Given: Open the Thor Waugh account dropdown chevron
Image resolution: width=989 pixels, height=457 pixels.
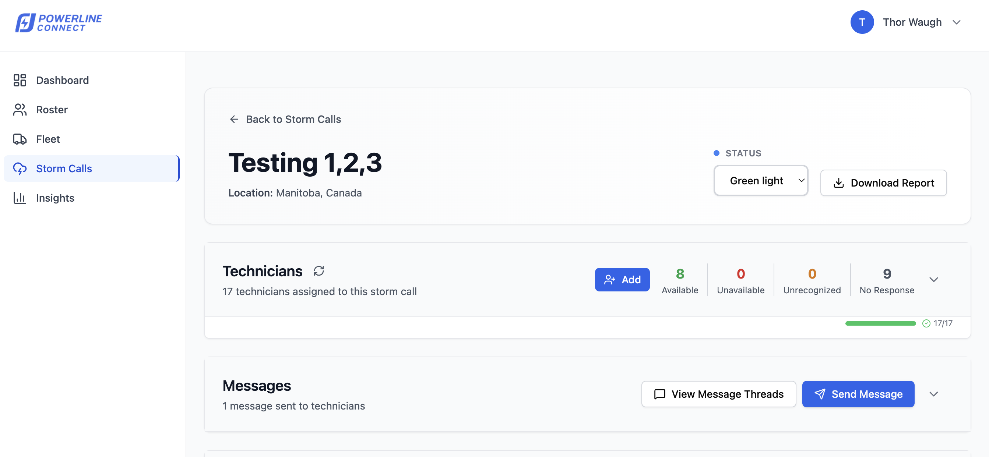Looking at the screenshot, I should (x=956, y=22).
